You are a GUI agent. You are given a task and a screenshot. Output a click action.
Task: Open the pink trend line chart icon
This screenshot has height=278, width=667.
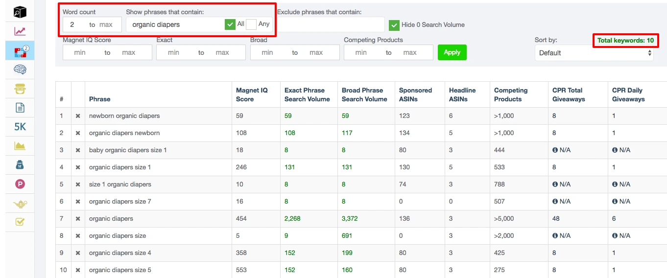pos(20,31)
